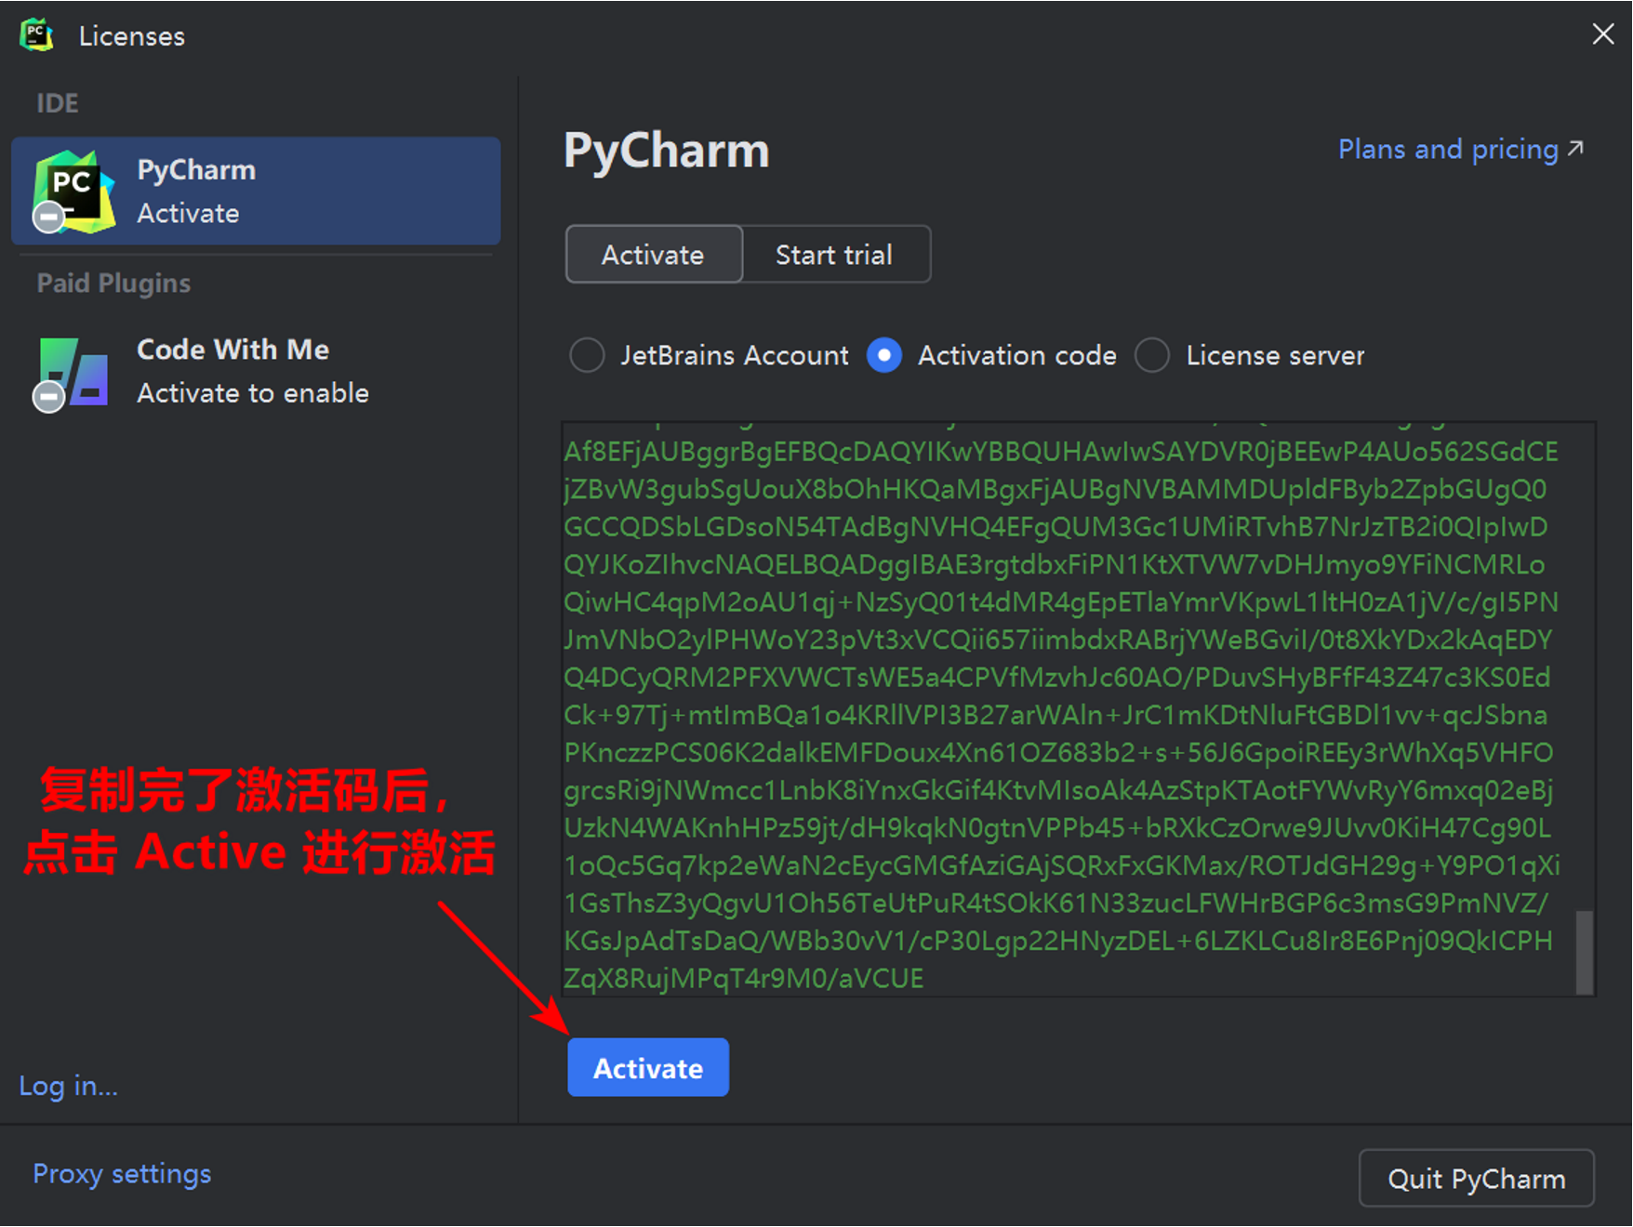Click the Paid Plugins section label
The width and height of the screenshot is (1633, 1227).
[113, 284]
